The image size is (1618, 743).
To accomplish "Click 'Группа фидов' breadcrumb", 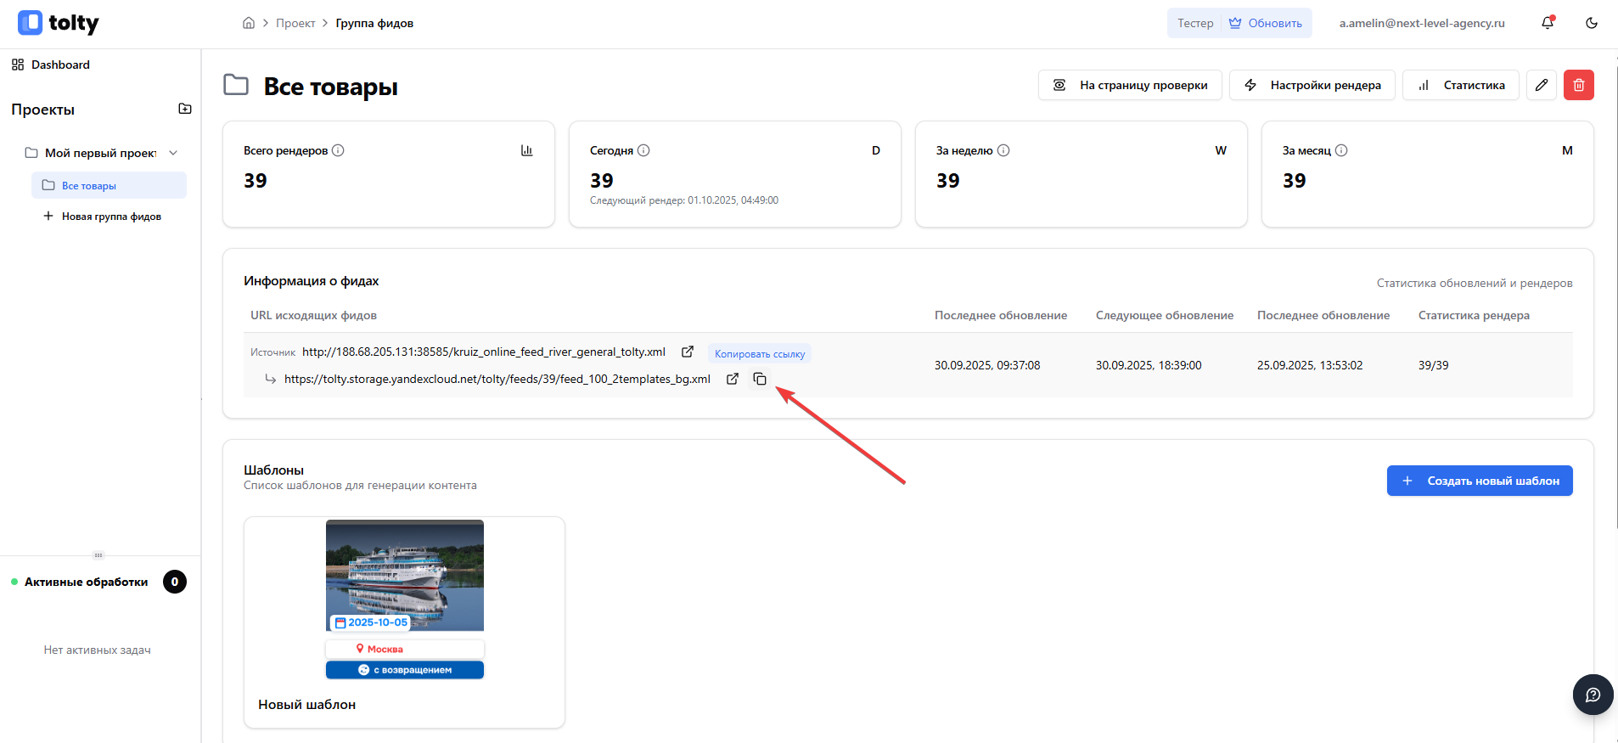I will tap(374, 23).
